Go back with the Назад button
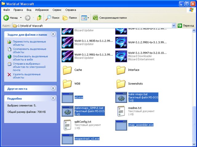The image size is (197, 147). (x=10, y=18)
